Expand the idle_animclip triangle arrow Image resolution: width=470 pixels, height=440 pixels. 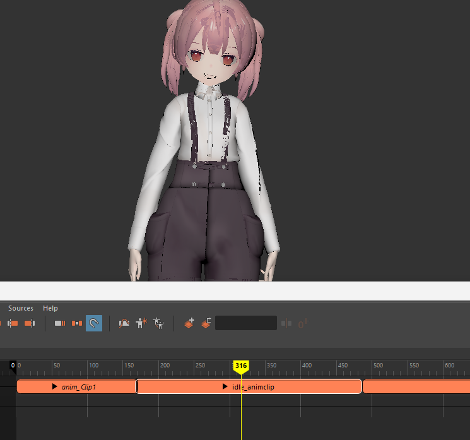(x=225, y=386)
